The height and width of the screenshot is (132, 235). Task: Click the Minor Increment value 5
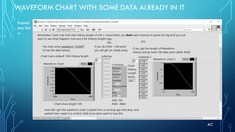pyautogui.click(x=116, y=89)
